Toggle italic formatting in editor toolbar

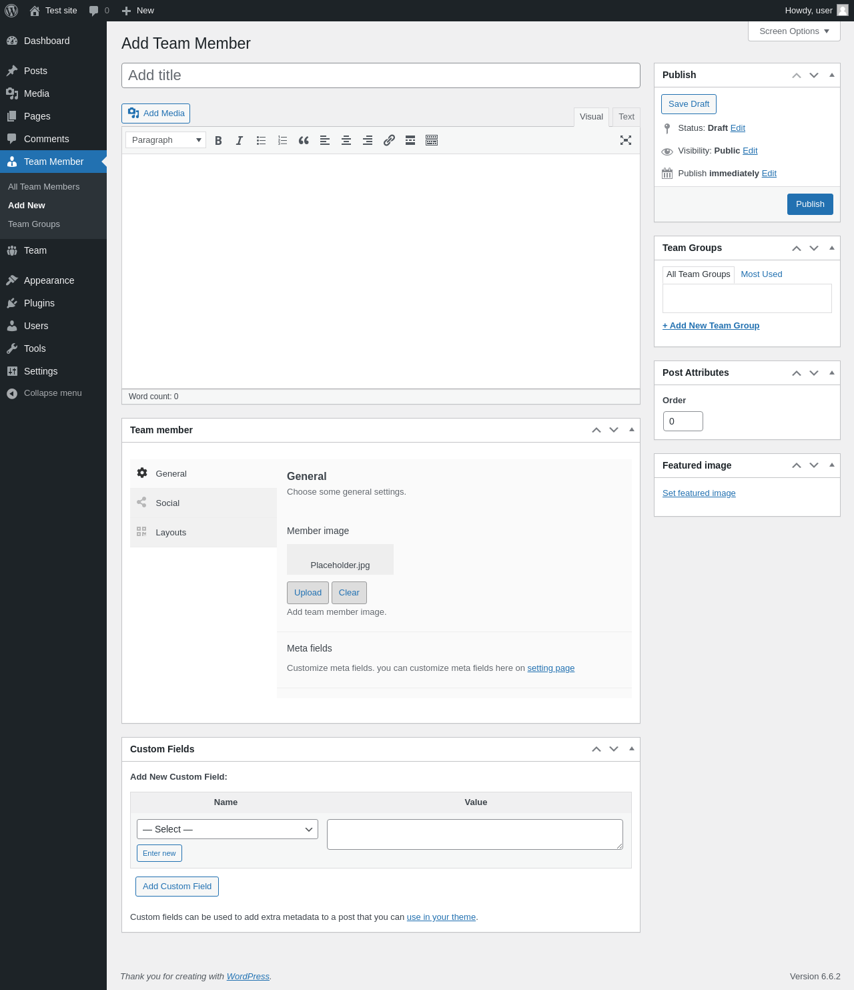pos(240,140)
